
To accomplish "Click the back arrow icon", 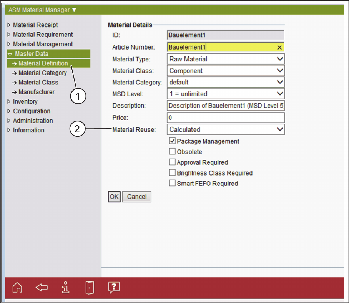I will [42, 287].
